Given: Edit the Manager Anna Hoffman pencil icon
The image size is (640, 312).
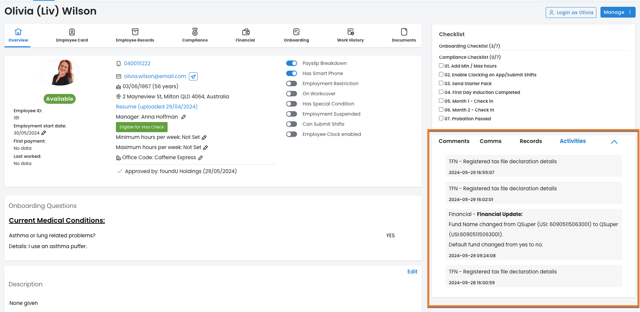Looking at the screenshot, I should coord(183,117).
